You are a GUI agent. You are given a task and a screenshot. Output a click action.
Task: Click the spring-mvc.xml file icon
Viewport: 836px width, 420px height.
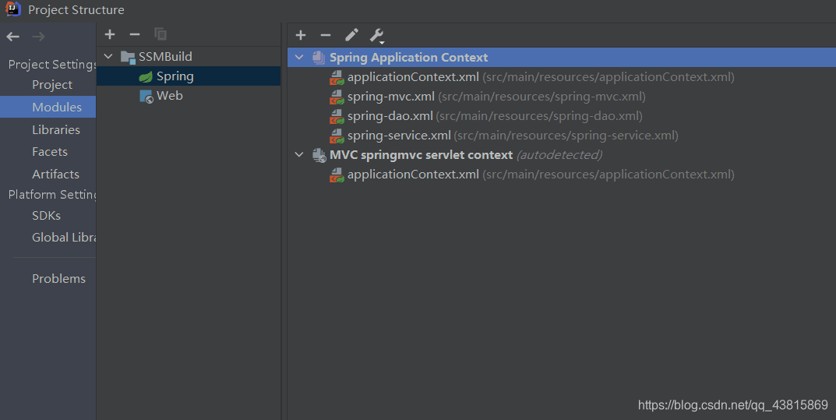tap(337, 97)
